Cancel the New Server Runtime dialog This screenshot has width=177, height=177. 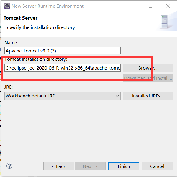(157, 166)
